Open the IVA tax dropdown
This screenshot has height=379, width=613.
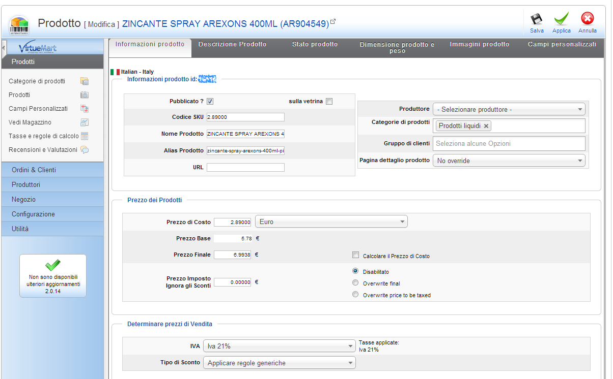coord(279,346)
